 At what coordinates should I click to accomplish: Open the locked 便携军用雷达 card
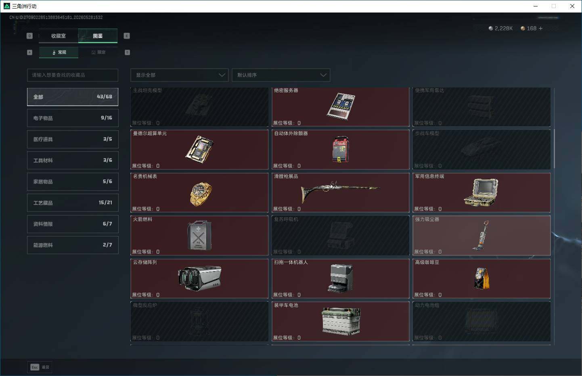pyautogui.click(x=482, y=107)
